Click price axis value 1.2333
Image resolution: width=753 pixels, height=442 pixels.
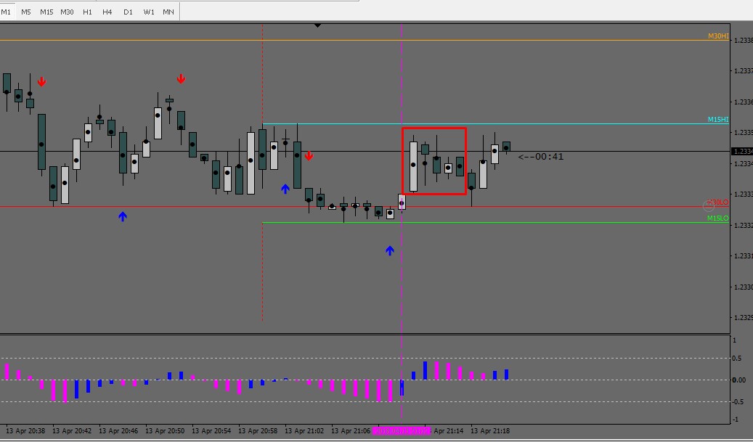click(x=743, y=195)
